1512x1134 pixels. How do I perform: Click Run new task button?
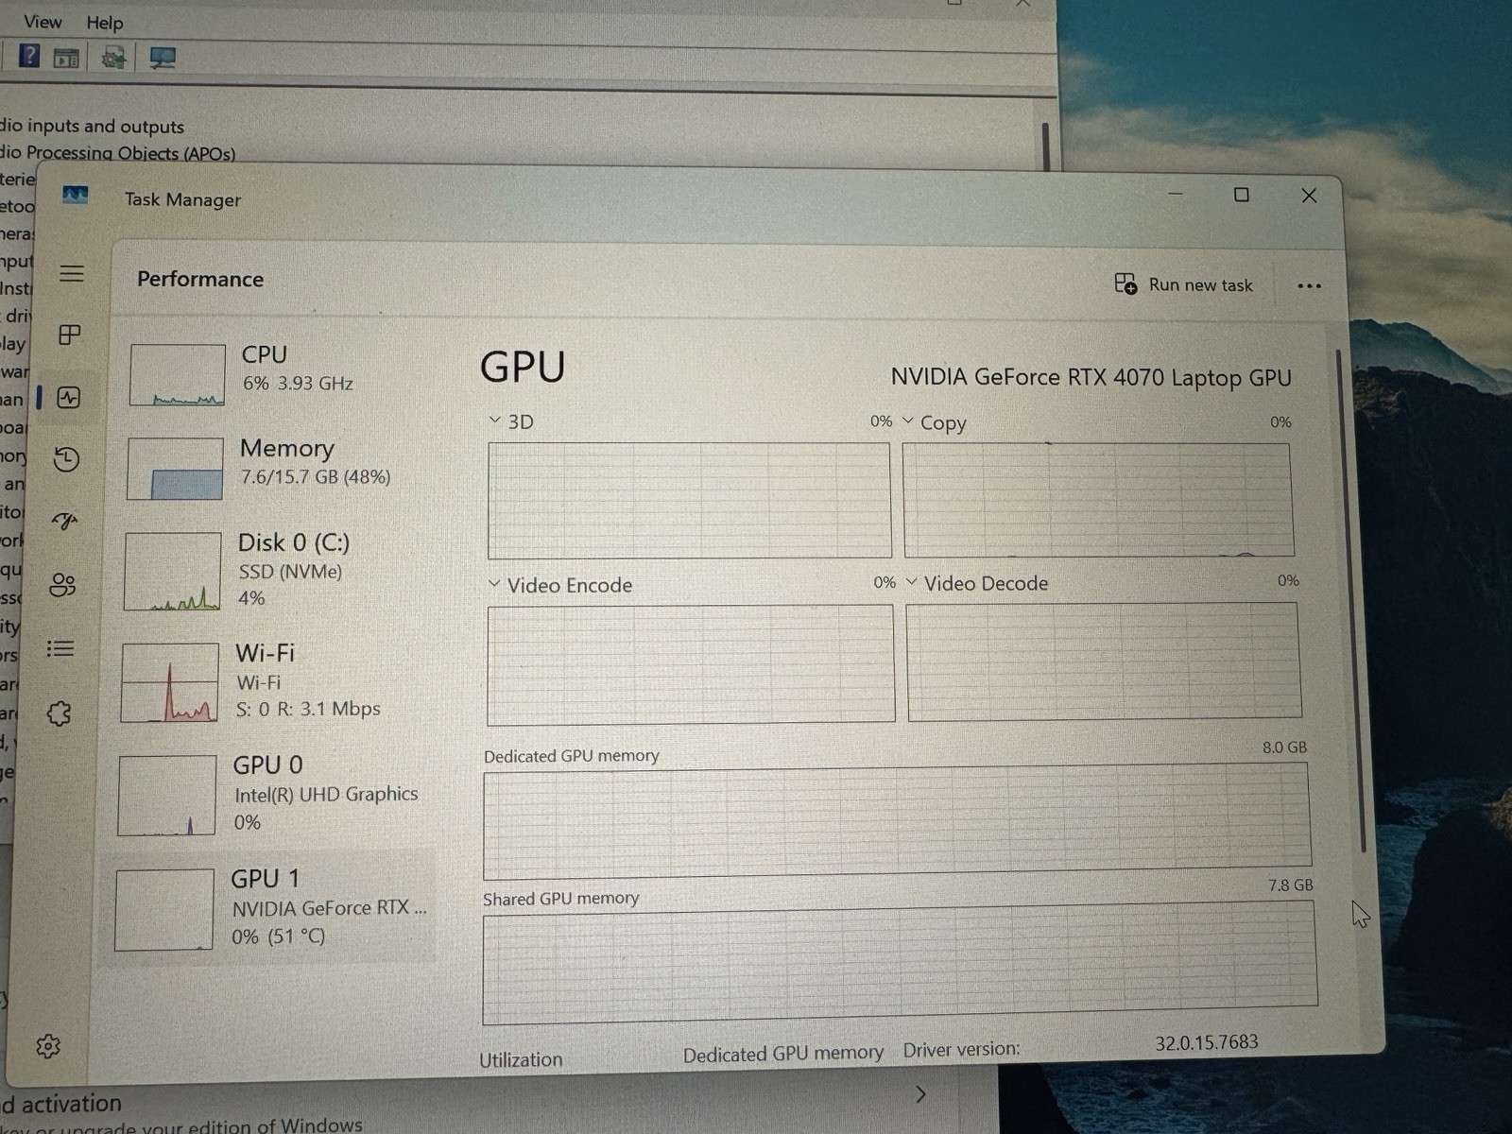[x=1183, y=284]
